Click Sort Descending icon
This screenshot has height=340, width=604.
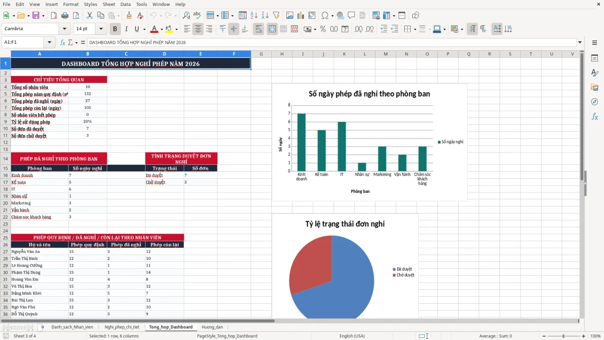[265, 16]
